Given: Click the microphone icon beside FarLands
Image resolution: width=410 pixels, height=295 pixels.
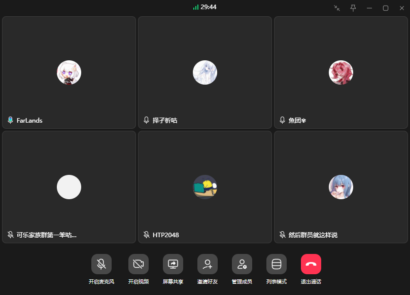Looking at the screenshot, I should coord(11,121).
